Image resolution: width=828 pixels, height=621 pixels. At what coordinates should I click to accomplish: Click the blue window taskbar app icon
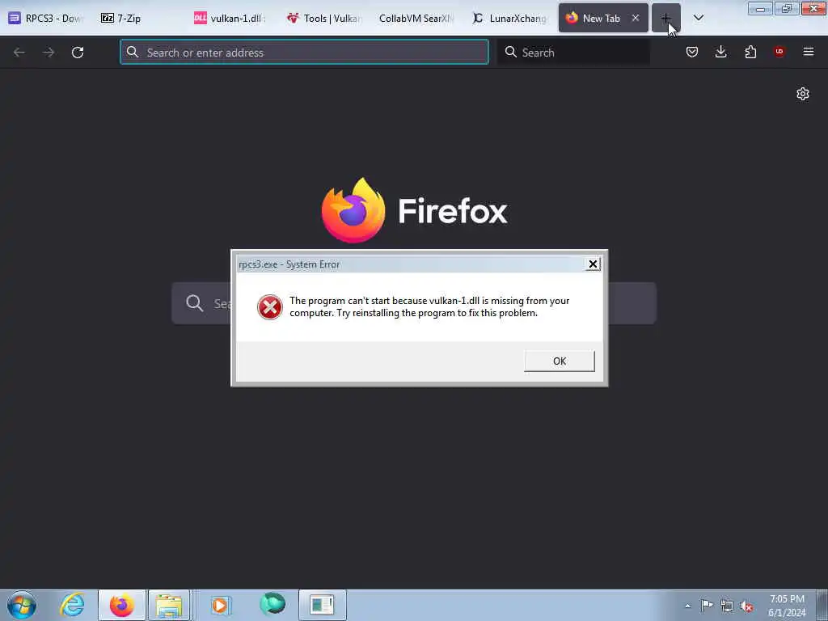(322, 605)
